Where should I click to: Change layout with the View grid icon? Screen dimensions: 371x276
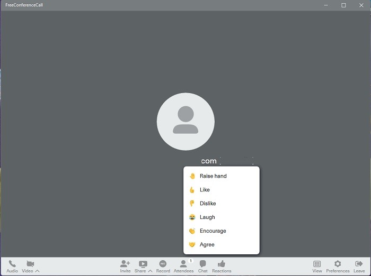point(317,264)
